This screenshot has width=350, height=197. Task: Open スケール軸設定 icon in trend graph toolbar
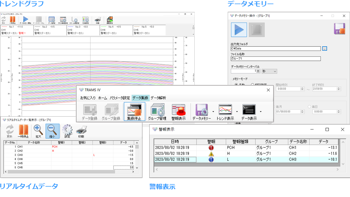click(74, 20)
